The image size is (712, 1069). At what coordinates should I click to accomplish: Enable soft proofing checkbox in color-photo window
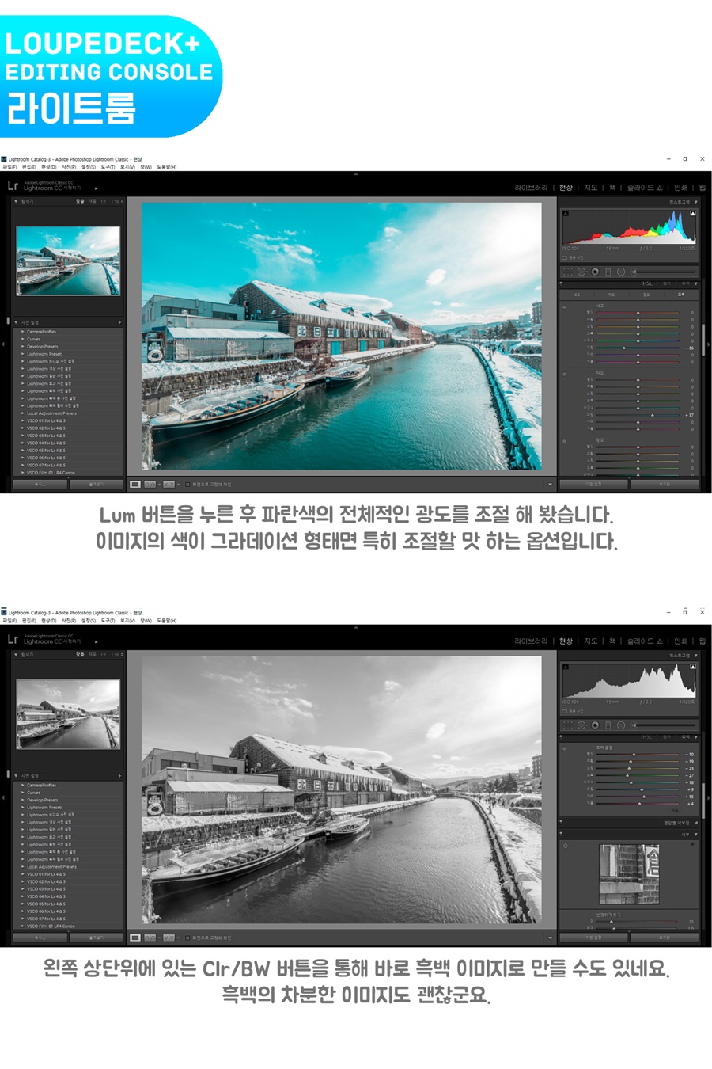[187, 484]
